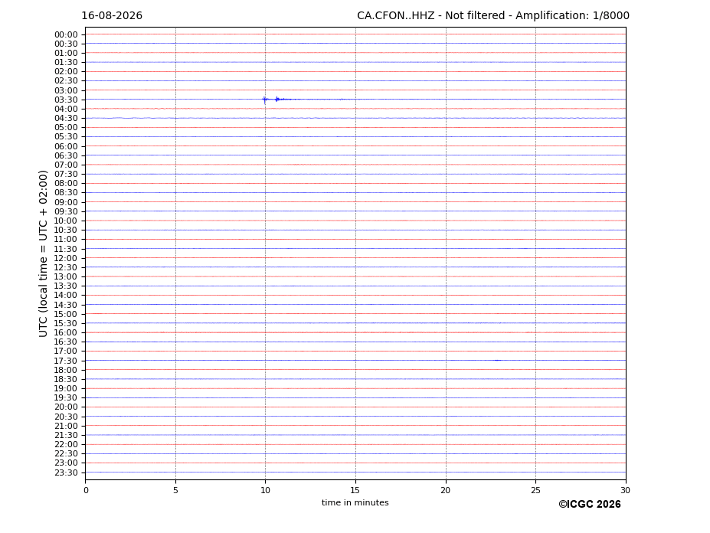Click the 01:00 time row label

[x=66, y=54]
